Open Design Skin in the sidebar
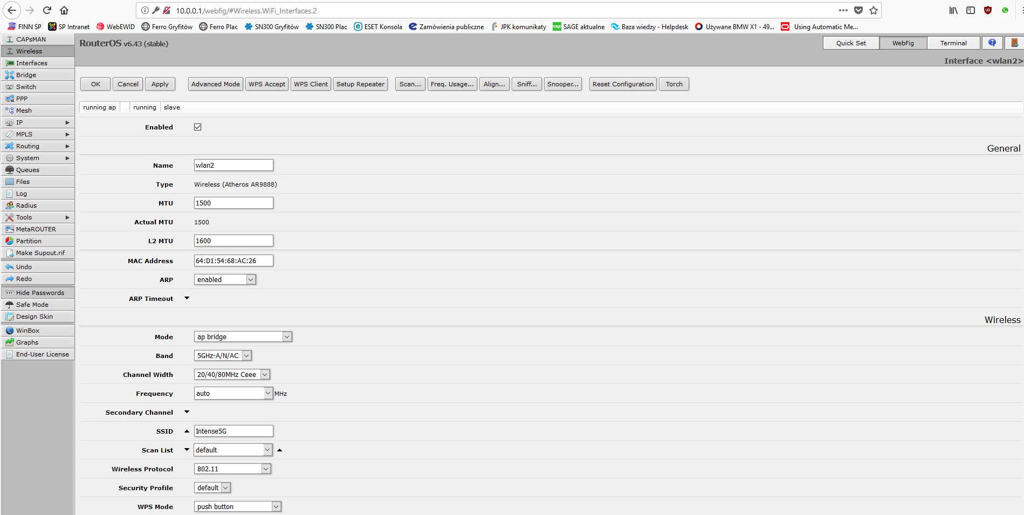Viewport: 1024px width, 515px height. point(38,317)
